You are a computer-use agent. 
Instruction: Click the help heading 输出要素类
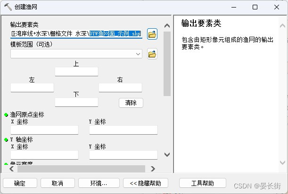tap(201, 24)
